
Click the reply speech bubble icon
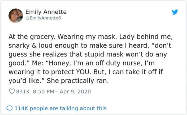click(9, 109)
